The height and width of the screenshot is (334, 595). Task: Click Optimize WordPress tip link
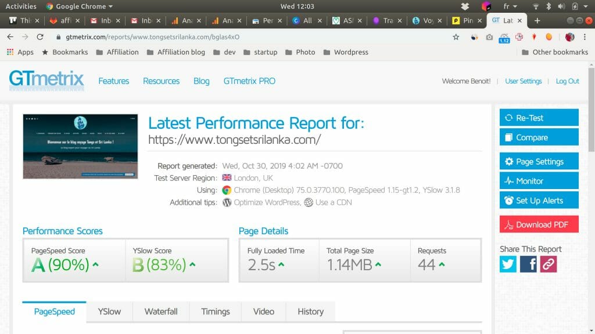pos(267,202)
